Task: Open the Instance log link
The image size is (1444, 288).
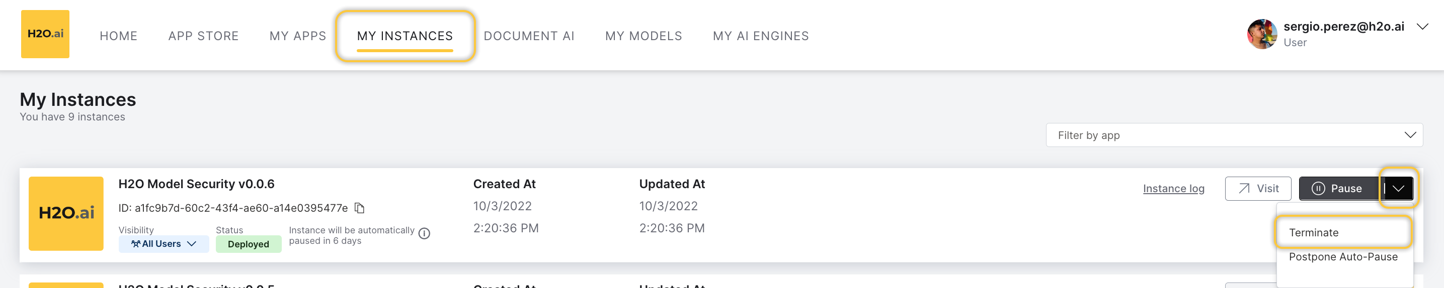Action: coord(1173,189)
